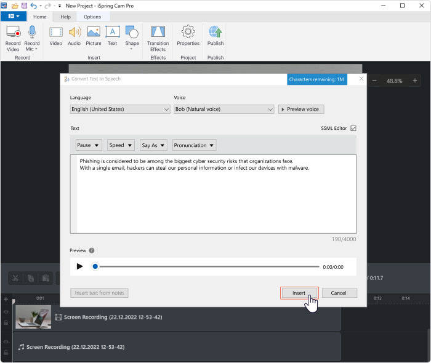
Task: Open the Pronunciation dropdown
Action: click(194, 145)
